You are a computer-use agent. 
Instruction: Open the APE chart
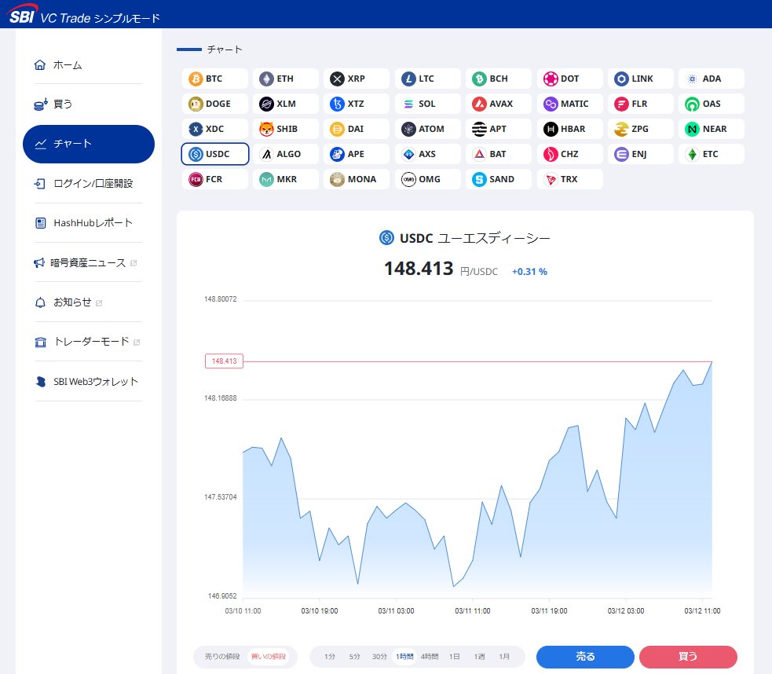[357, 154]
